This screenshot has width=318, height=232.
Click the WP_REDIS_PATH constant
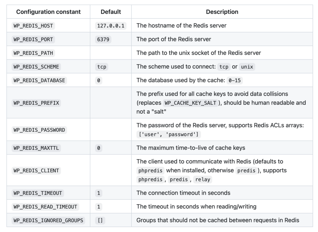[x=33, y=53]
